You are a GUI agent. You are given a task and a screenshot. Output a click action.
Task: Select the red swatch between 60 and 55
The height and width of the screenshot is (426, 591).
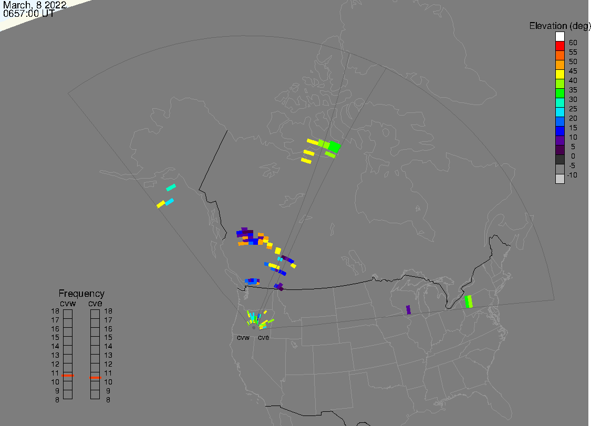tap(559, 46)
